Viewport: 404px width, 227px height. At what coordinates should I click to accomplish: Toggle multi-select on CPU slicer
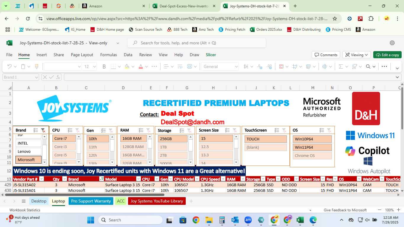[x=70, y=130]
